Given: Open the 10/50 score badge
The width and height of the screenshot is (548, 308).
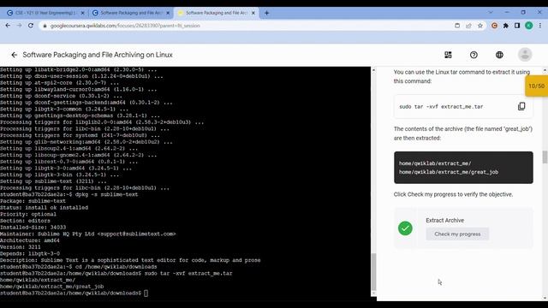Looking at the screenshot, I should pyautogui.click(x=537, y=86).
